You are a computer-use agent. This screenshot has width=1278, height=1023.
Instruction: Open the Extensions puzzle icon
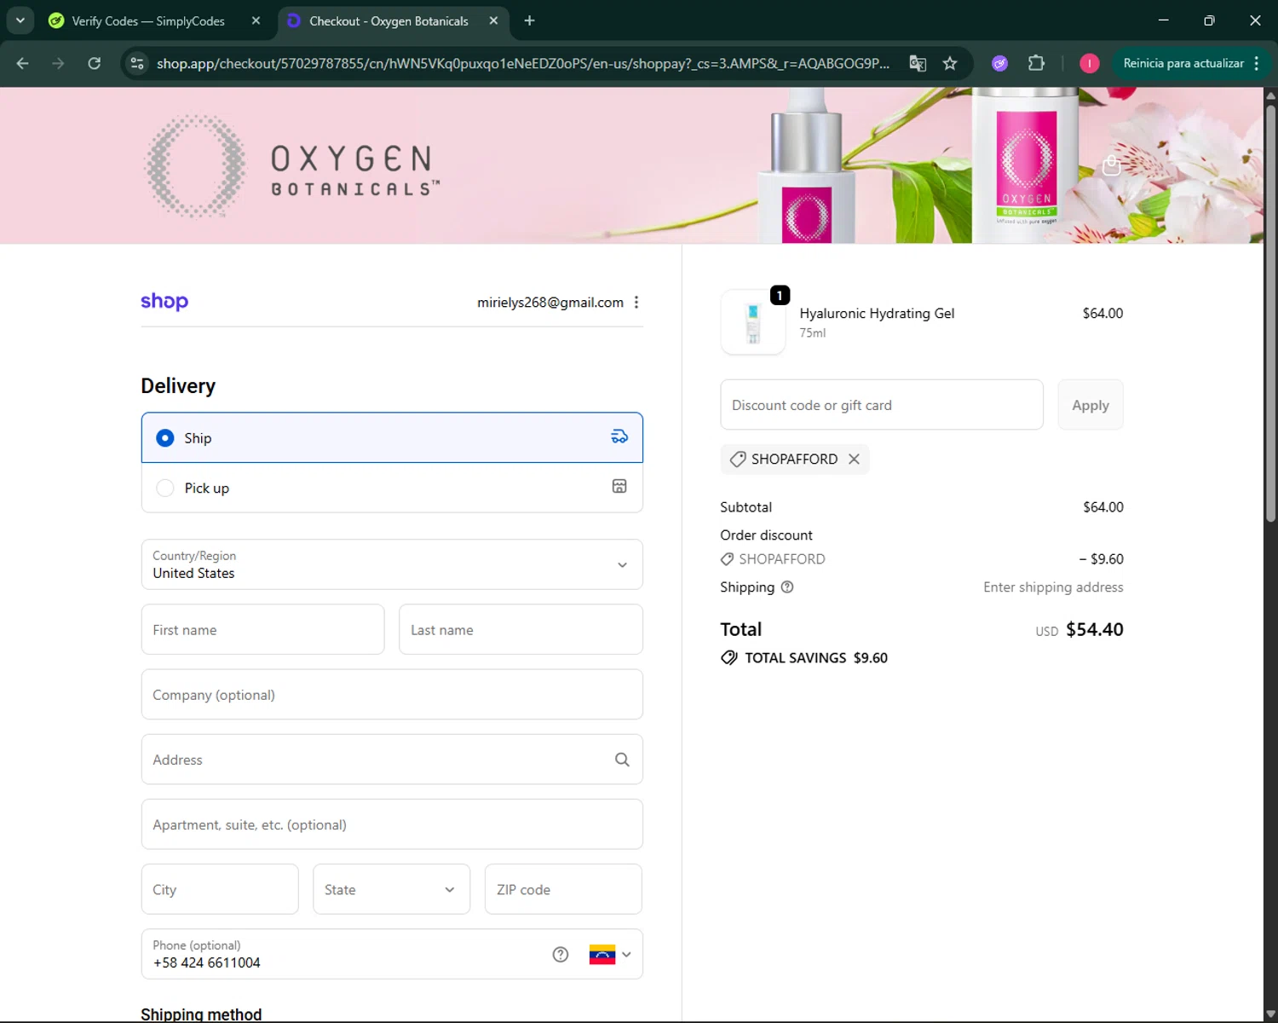[x=1036, y=63]
